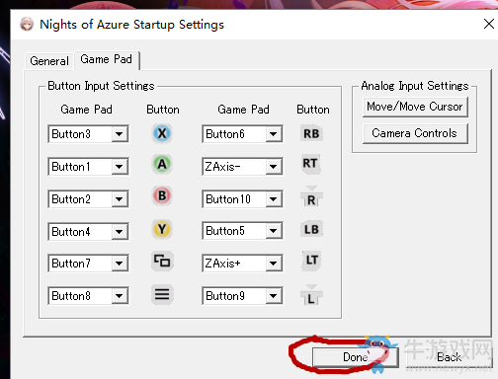
Task: Confirm settings with the Done button
Action: [356, 357]
